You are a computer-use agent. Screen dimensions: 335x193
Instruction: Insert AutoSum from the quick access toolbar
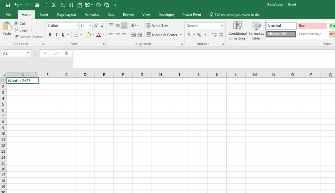point(54,5)
